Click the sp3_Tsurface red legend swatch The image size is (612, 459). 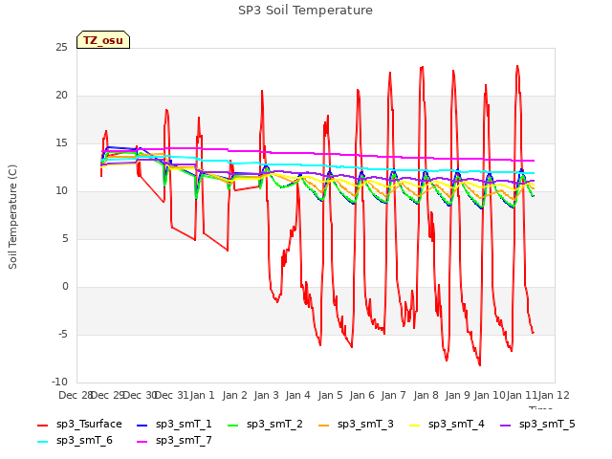42,425
